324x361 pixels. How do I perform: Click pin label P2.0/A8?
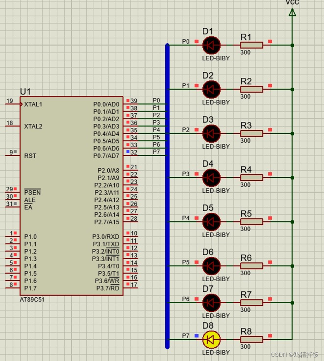pyautogui.click(x=108, y=171)
